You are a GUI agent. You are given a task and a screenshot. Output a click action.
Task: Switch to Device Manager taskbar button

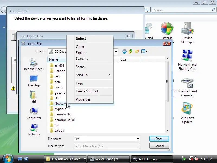tap(108, 159)
